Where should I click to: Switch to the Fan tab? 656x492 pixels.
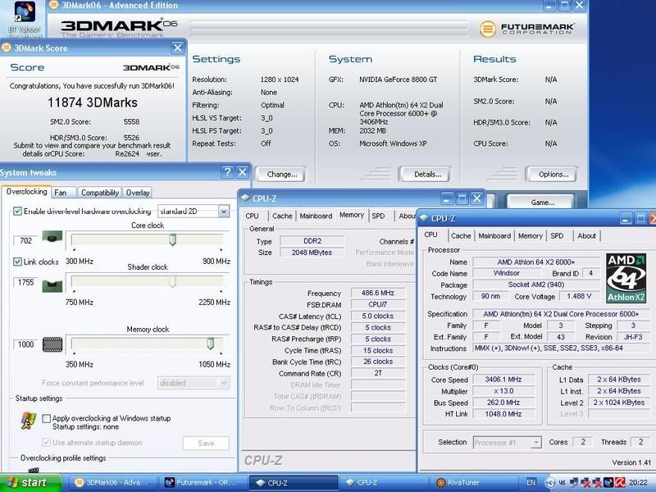pyautogui.click(x=60, y=193)
